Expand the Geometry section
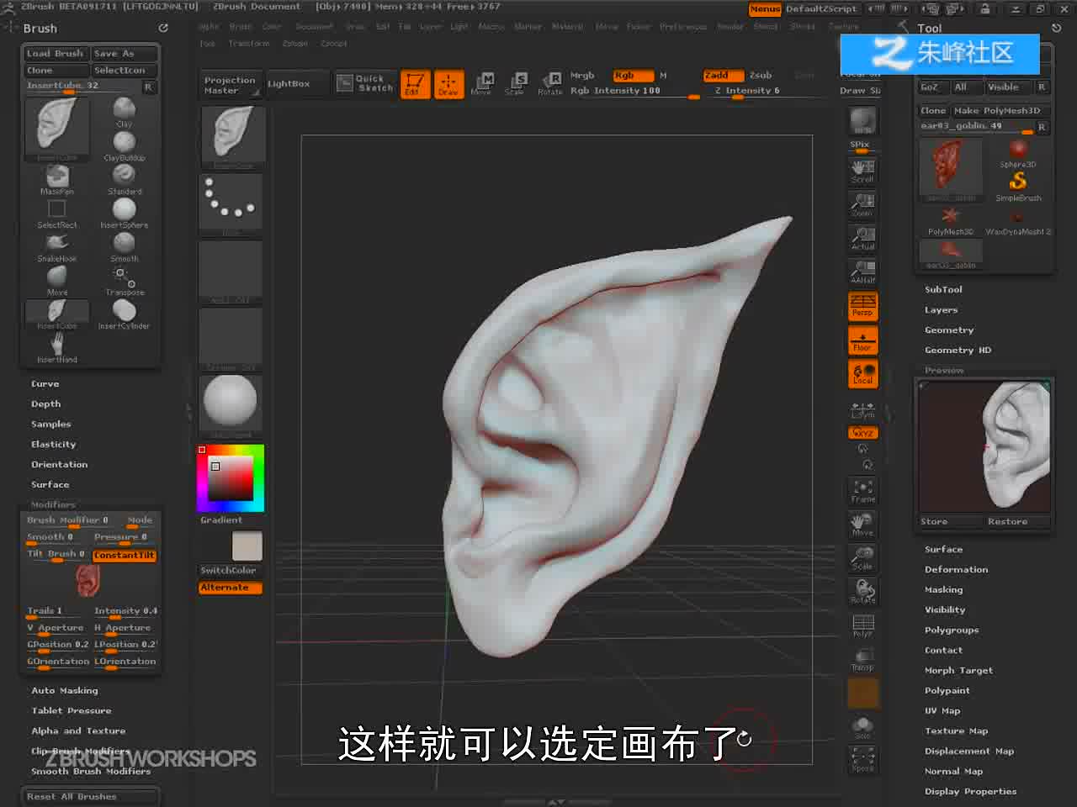 tap(949, 330)
